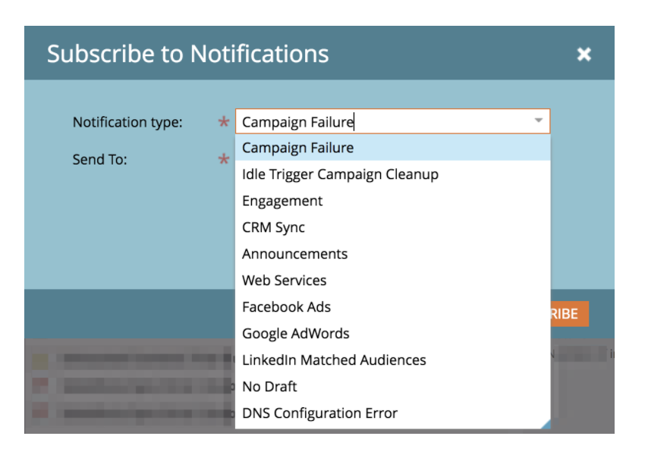Pick Facebook Ads in the list
648x455 pixels.
[x=286, y=307]
